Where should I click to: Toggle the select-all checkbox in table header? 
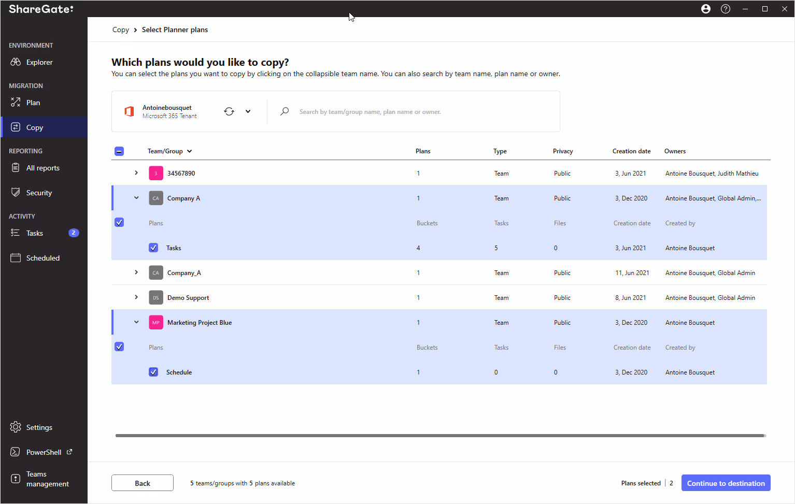(x=119, y=151)
